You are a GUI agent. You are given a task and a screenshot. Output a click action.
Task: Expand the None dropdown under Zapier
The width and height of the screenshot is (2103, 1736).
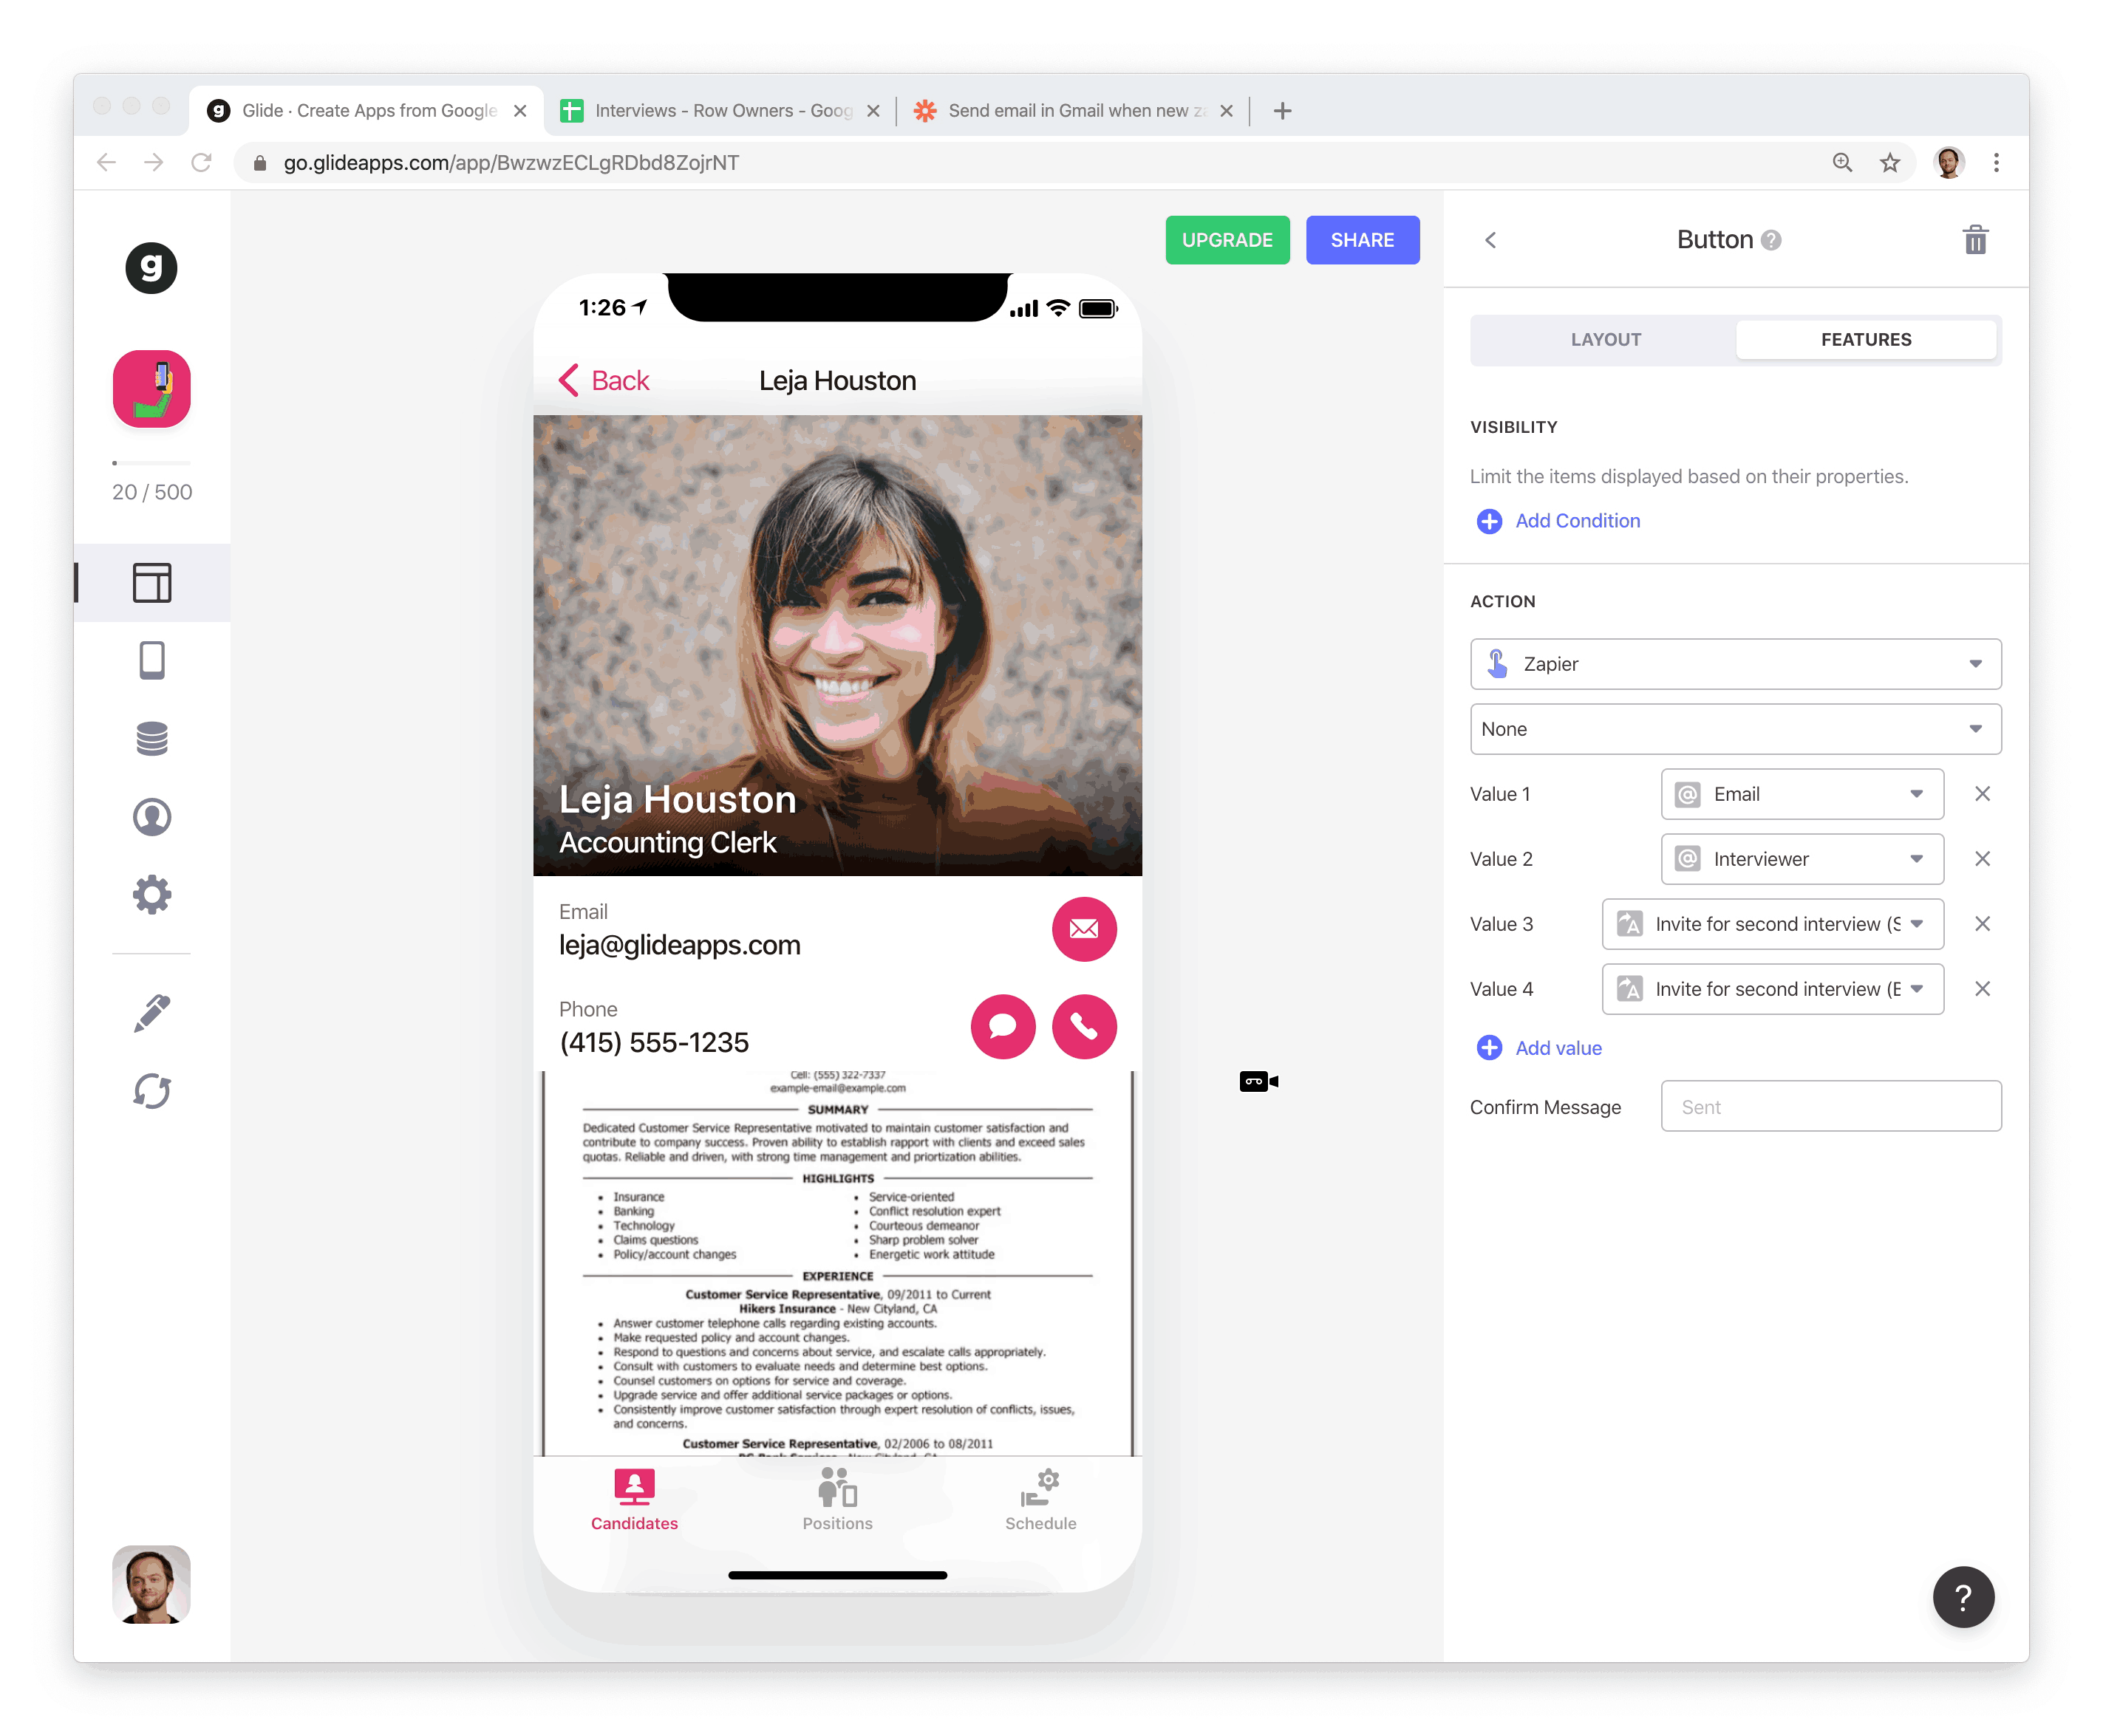point(1735,729)
